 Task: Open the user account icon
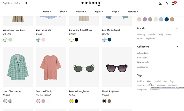coord(160,3)
